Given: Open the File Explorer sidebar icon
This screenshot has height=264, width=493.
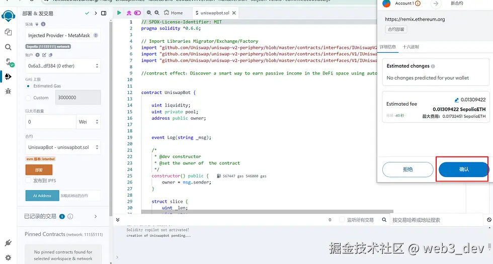Looking at the screenshot, I should [x=8, y=32].
